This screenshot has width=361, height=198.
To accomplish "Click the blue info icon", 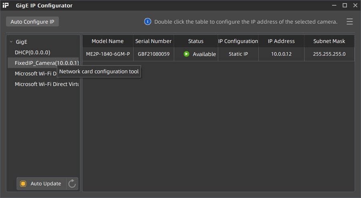I will coord(148,22).
